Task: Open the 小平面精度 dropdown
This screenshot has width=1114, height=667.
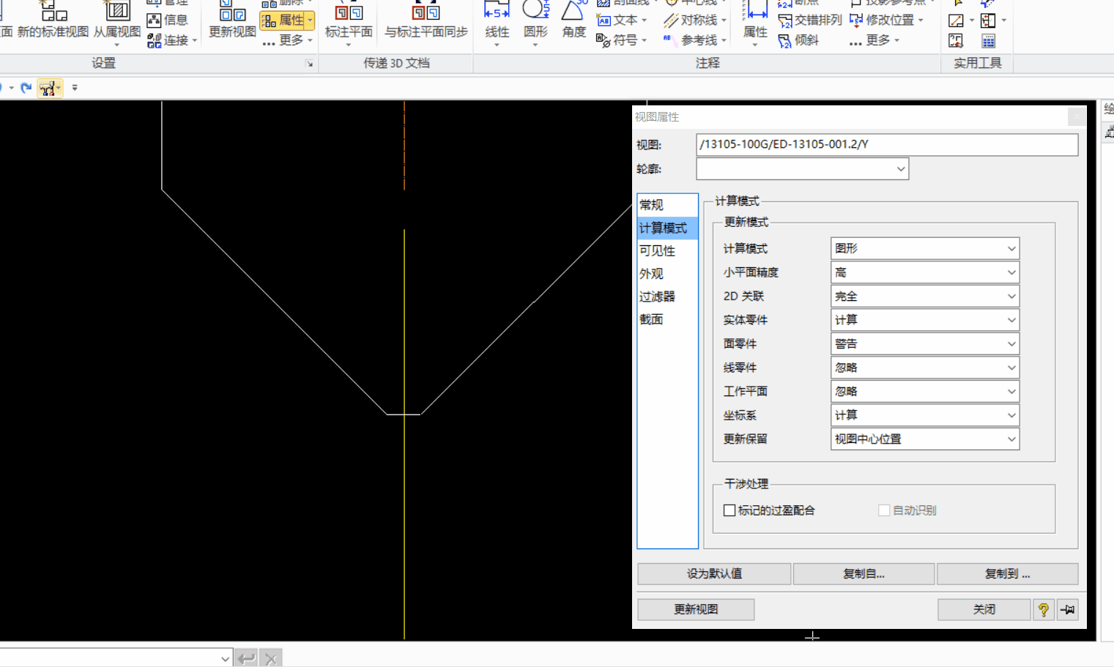Action: (x=925, y=272)
